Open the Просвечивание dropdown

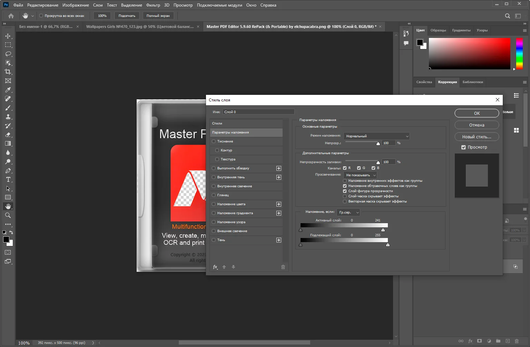(360, 175)
